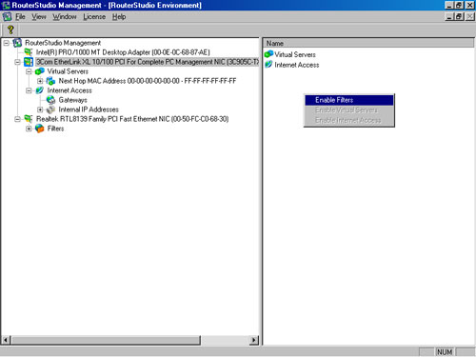Click the Internet Access tree icon
This screenshot has width=476, height=357.
click(x=39, y=90)
